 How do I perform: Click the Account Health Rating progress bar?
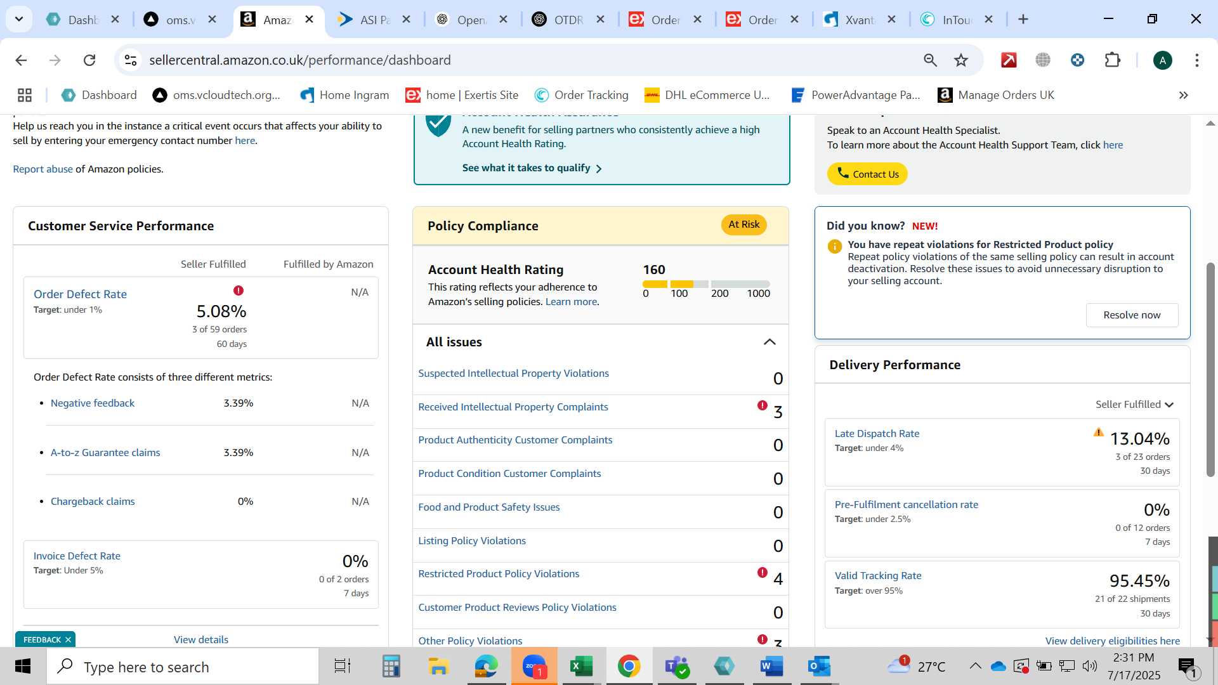706,284
